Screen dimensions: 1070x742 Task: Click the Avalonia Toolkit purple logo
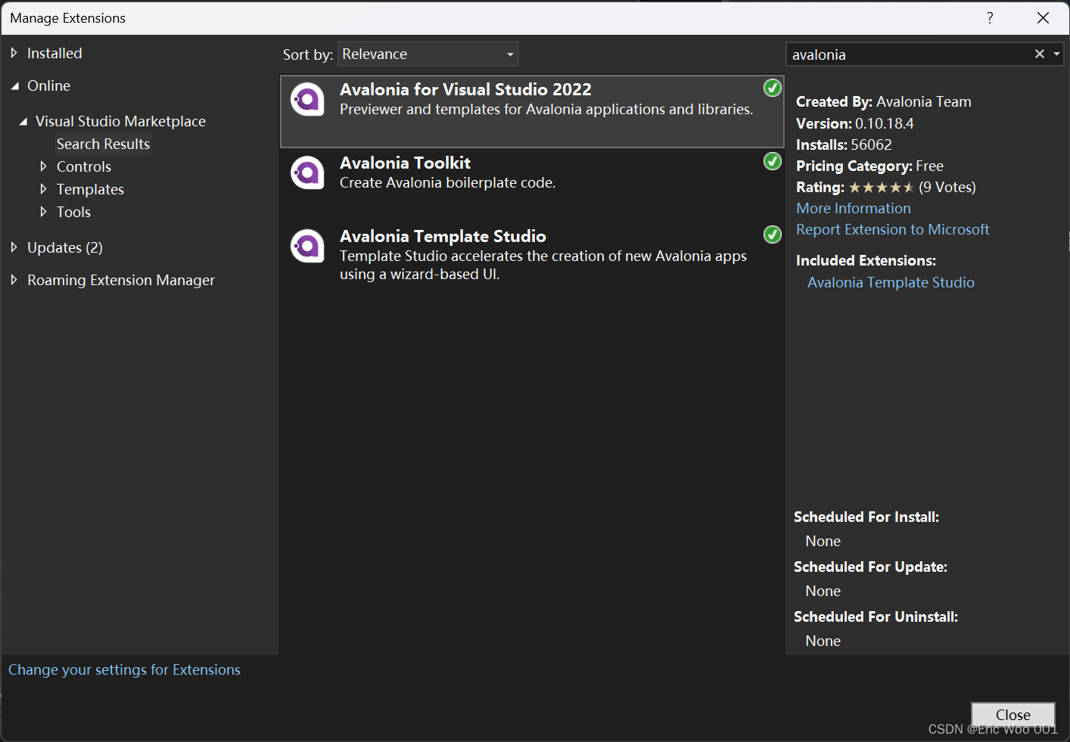click(307, 172)
